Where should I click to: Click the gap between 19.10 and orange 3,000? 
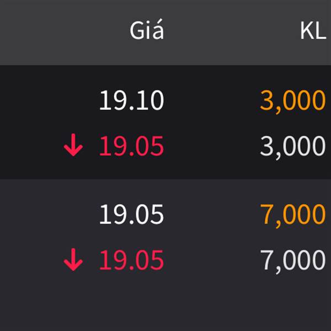[212, 100]
